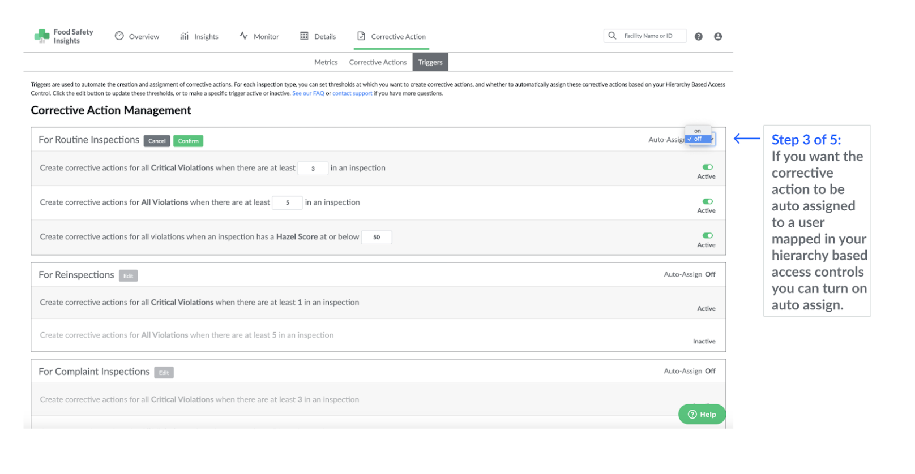Screen dimensions: 915x474
Task: Toggle All Violations trigger active switch
Action: coord(707,201)
